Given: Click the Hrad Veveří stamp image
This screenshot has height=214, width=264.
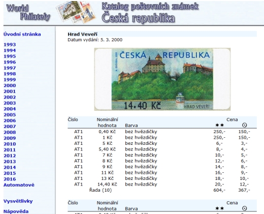Looking at the screenshot, I should pos(162,79).
